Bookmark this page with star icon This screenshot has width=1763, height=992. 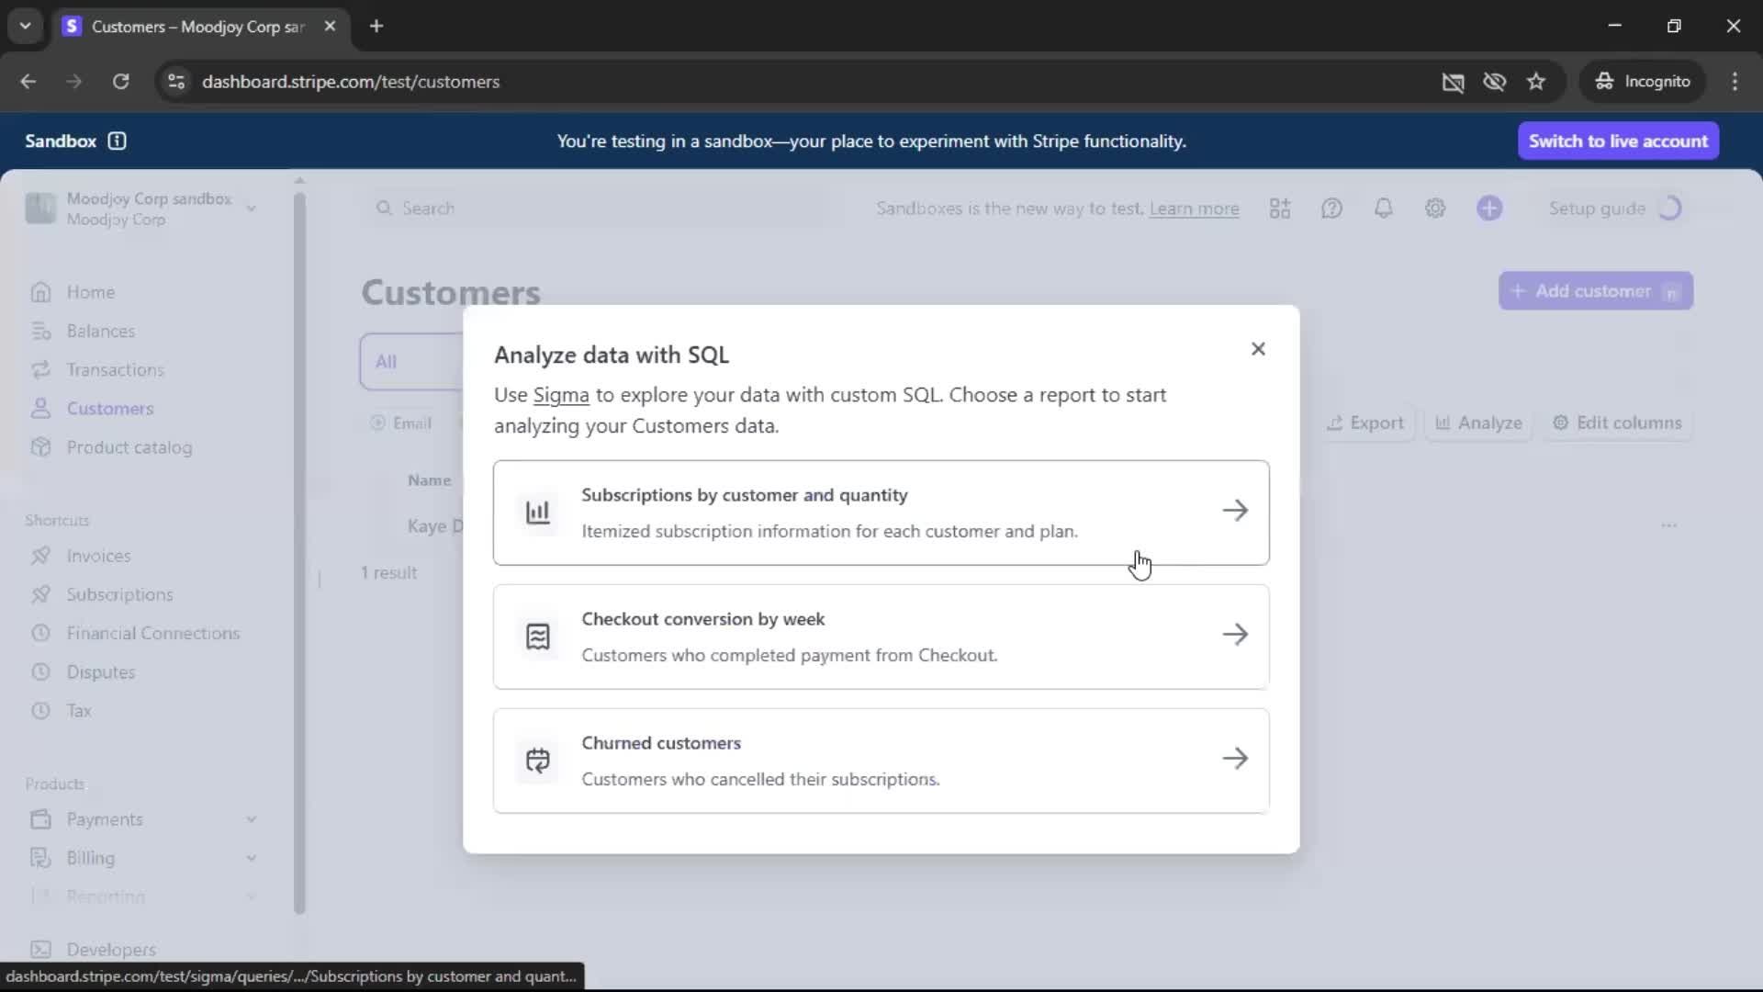(x=1536, y=82)
